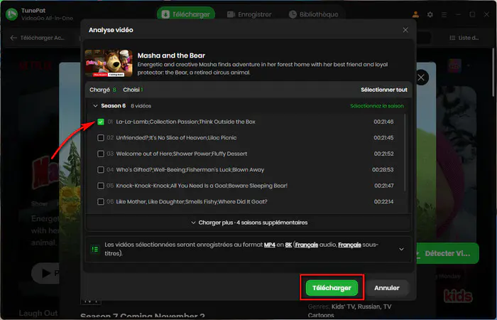Screen dimensions: 497x320
Task: Click episode title Knock-Knock-Knock;All You Need
Action: 202,186
